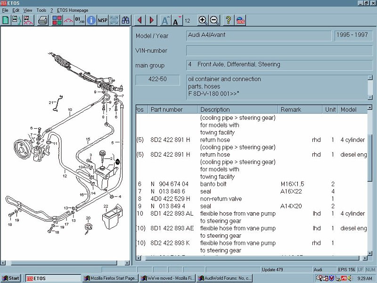Screen dimensions: 377x283
Task: Open the blue information icon
Action: point(91,20)
